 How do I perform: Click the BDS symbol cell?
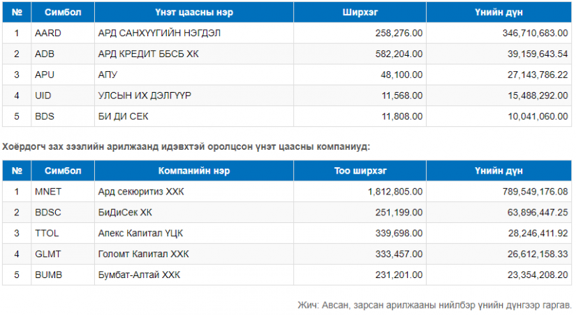coord(63,116)
